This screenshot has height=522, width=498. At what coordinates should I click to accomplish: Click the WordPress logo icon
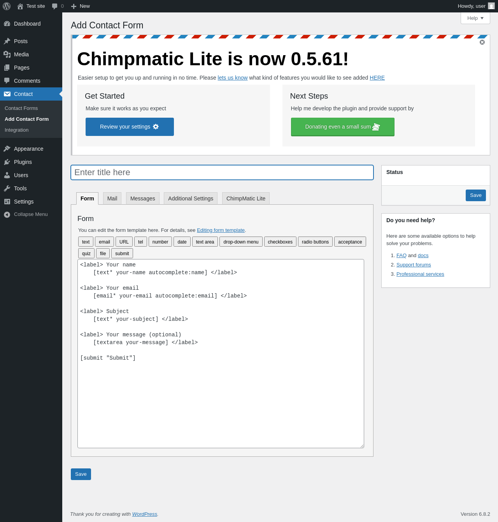point(7,6)
